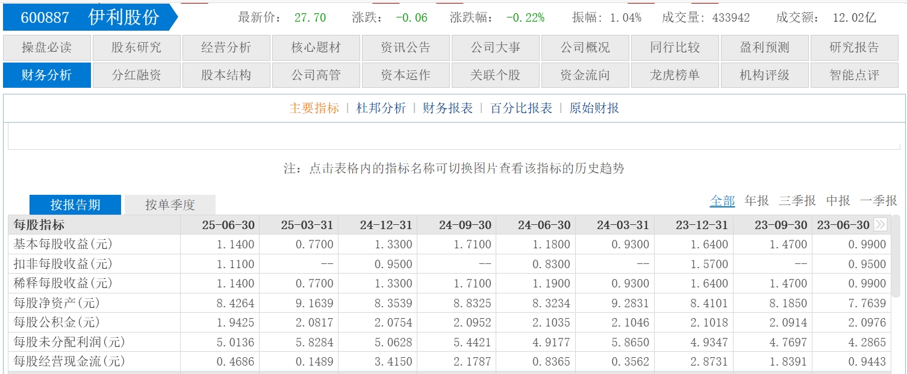Click the value 3.4150 in 每股经营现金流 row

(x=393, y=361)
